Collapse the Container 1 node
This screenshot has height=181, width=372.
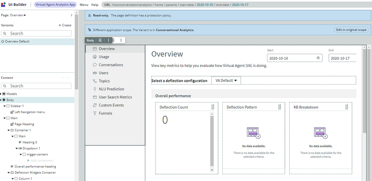coord(9,130)
